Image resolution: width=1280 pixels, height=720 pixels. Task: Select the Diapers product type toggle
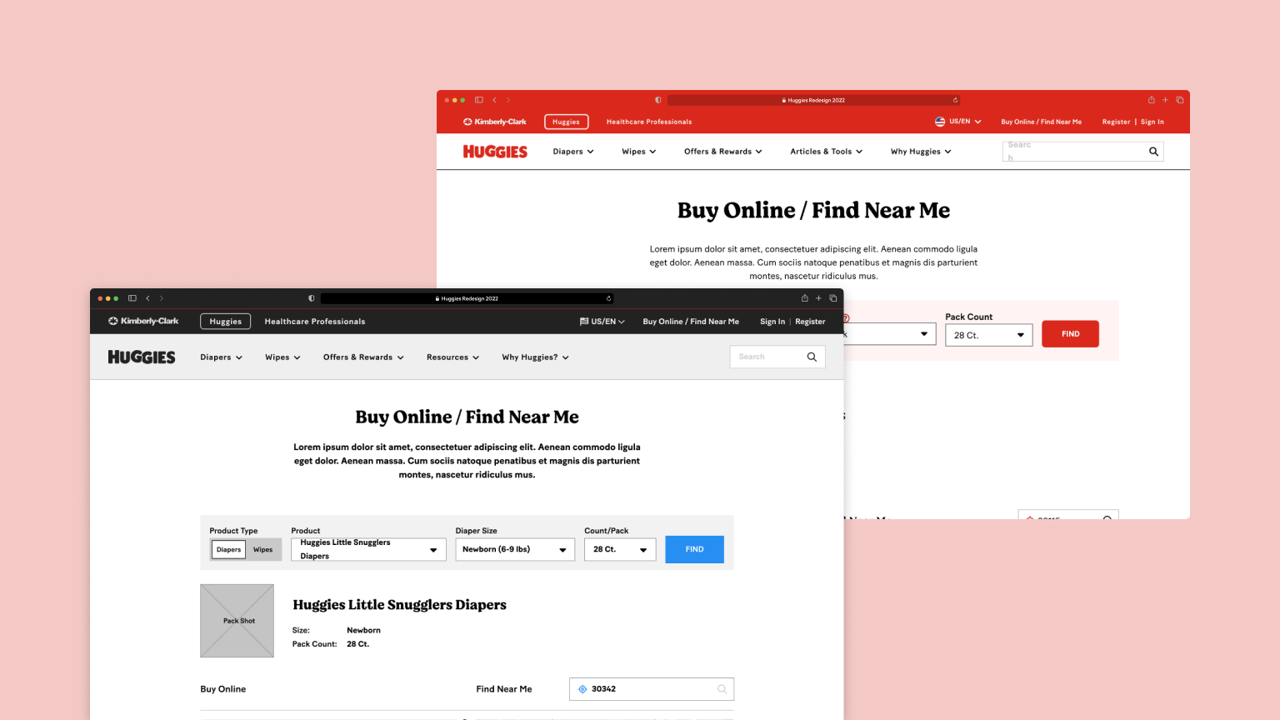click(228, 550)
